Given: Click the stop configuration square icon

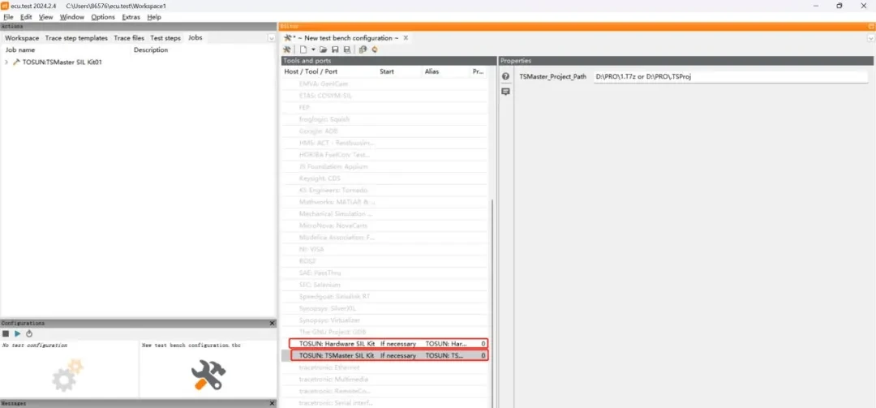Looking at the screenshot, I should point(6,333).
